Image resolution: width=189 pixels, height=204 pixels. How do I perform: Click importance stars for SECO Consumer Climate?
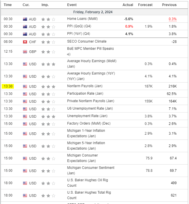48,42
